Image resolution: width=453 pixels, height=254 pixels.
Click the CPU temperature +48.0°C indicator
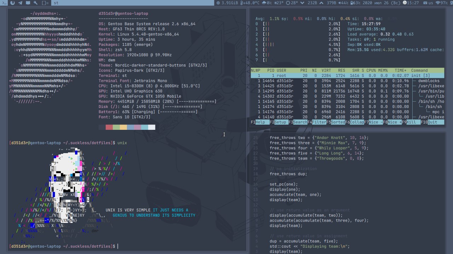pyautogui.click(x=250, y=3)
